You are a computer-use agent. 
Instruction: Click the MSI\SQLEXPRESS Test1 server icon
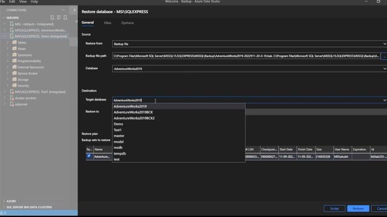pos(11,92)
